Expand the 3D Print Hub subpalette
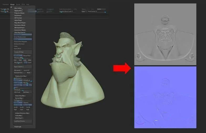This screenshot has height=133, width=206. (x=18, y=18)
